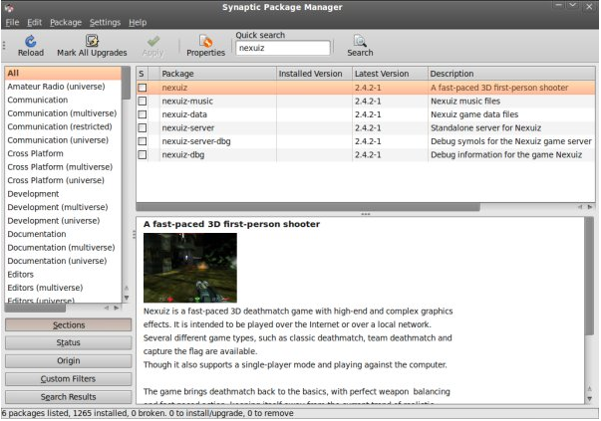This screenshot has height=421, width=601.
Task: Click the Reload toolbar icon
Action: [31, 42]
